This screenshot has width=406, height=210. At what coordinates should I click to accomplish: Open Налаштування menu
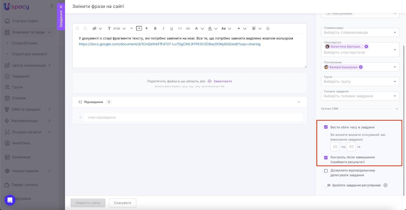point(28,171)
